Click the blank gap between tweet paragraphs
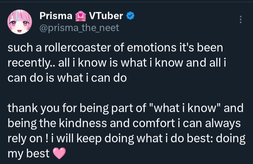The image size is (253, 164). tap(126, 92)
